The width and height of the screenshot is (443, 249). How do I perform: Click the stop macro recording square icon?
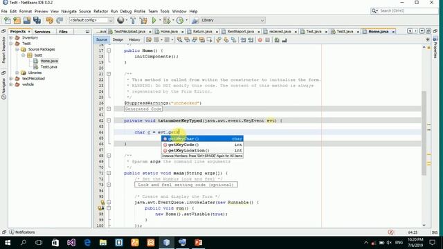pyautogui.click(x=267, y=40)
